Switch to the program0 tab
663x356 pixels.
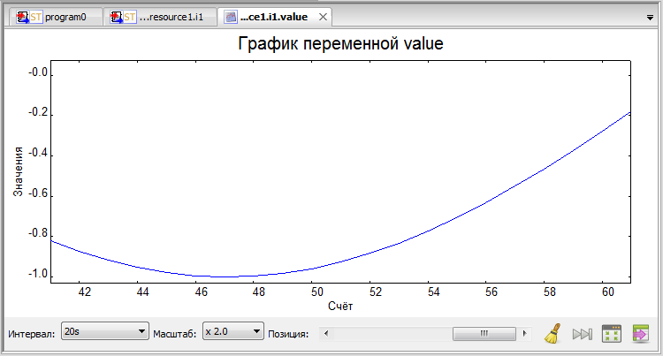coord(65,17)
